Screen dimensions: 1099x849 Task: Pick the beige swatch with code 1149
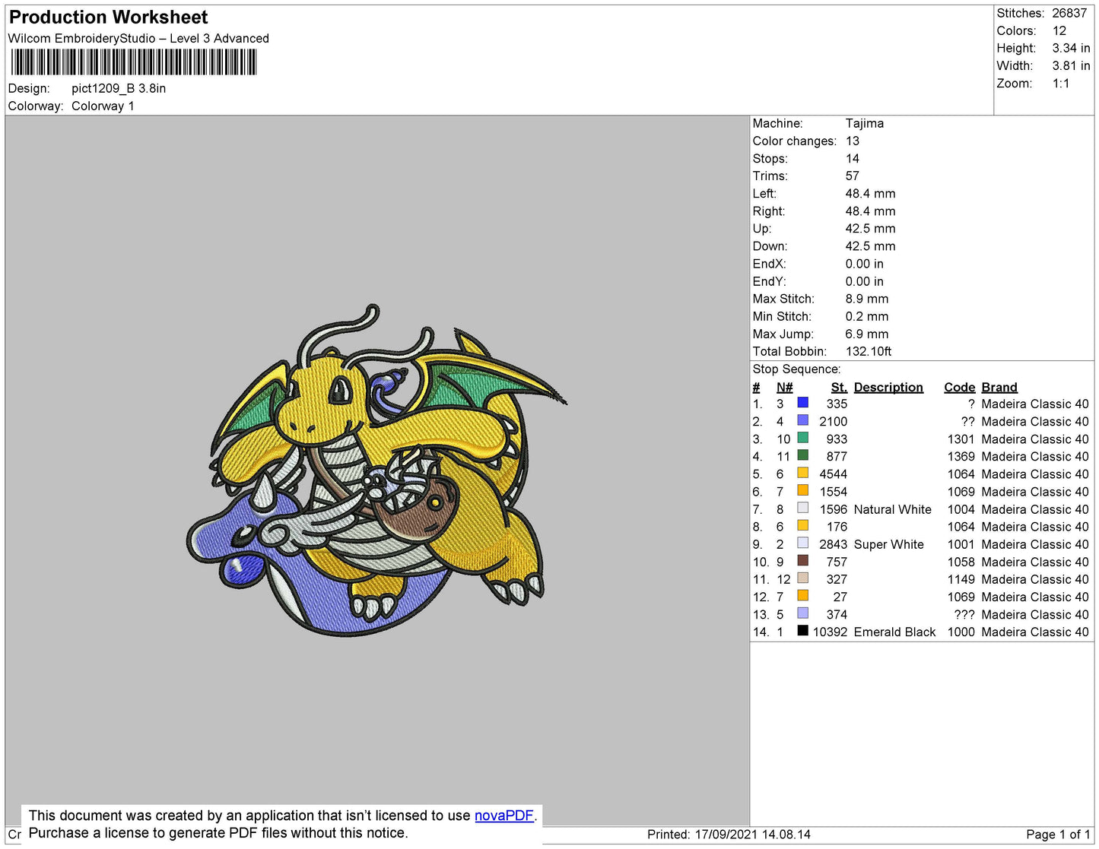[802, 578]
